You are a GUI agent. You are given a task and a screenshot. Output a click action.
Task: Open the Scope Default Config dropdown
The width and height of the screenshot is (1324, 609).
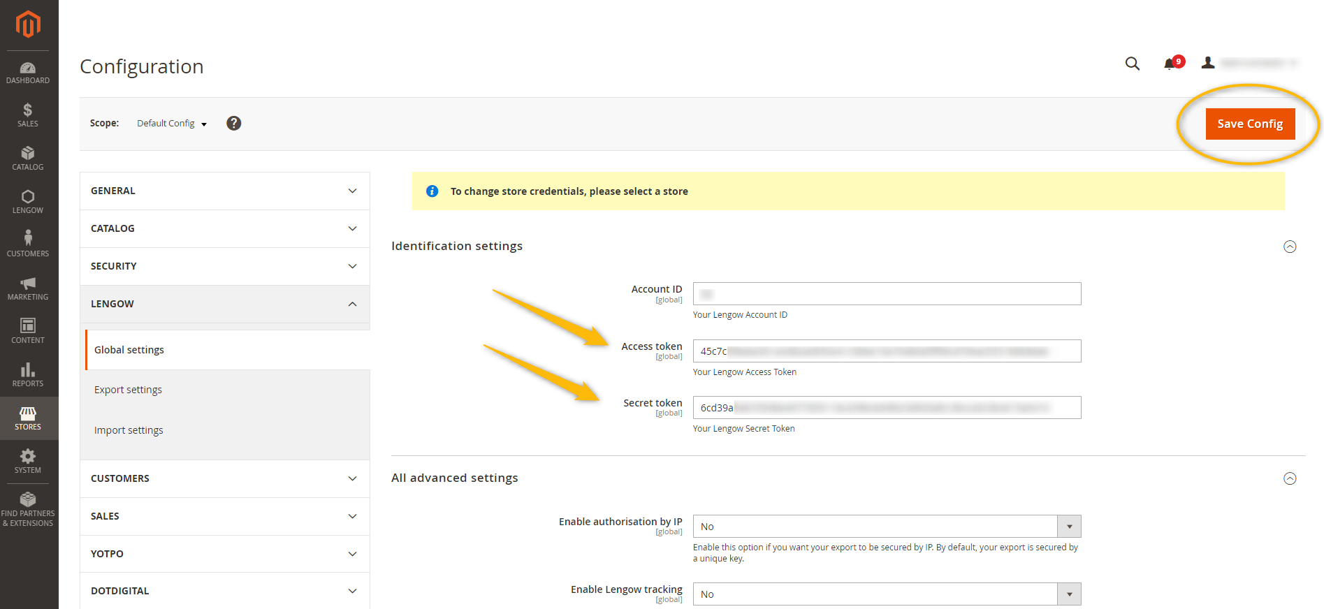tap(172, 124)
